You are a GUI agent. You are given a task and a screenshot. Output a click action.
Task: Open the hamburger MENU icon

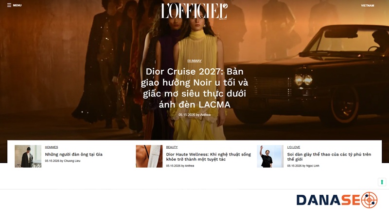tap(9, 5)
